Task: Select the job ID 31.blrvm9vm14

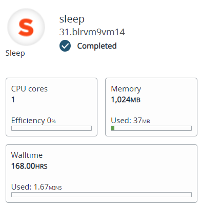Action: point(92,32)
